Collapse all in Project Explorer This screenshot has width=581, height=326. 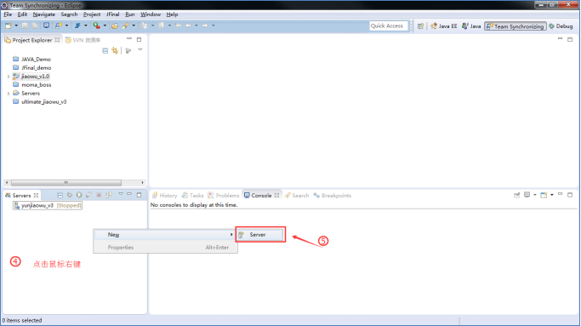105,50
